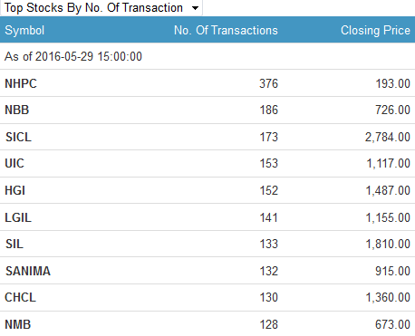Select the SICL stock symbol
The height and width of the screenshot is (336, 415).
coord(18,137)
